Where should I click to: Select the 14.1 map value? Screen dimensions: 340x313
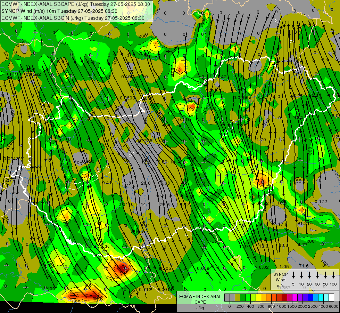coord(145,204)
